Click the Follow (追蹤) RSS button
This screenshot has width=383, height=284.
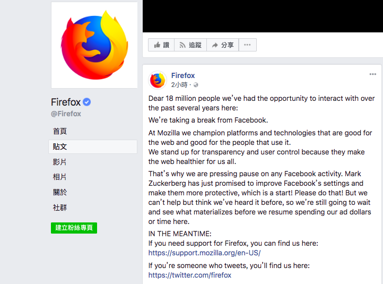coord(190,45)
